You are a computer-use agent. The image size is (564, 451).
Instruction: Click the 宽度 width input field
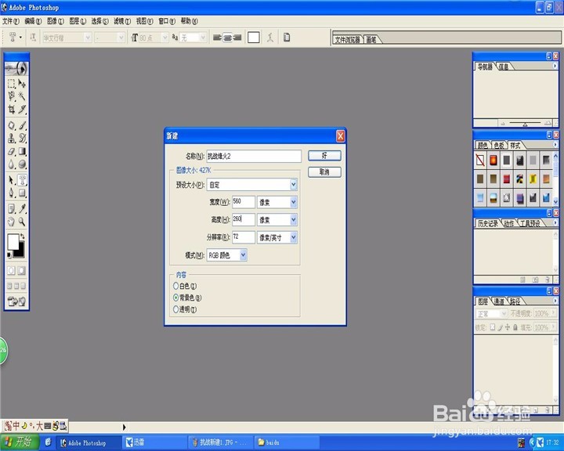pos(244,202)
